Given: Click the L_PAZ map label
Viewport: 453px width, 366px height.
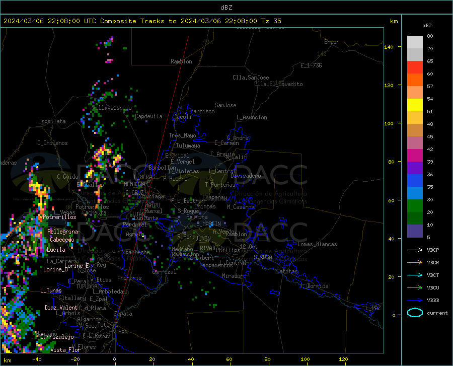Looking at the screenshot, I should coord(373,308).
